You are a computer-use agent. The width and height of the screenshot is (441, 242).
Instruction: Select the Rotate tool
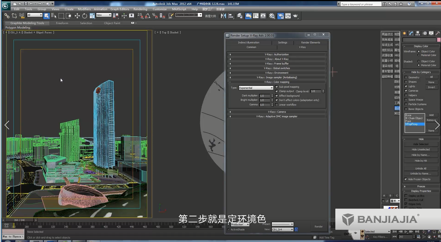(85, 16)
